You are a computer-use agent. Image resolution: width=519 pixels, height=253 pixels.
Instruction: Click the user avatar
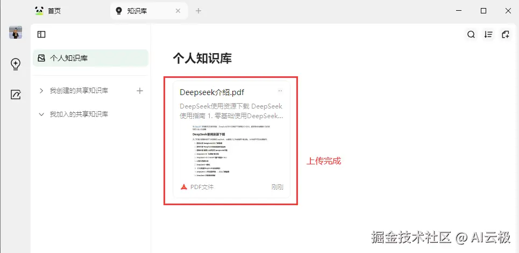point(16,32)
